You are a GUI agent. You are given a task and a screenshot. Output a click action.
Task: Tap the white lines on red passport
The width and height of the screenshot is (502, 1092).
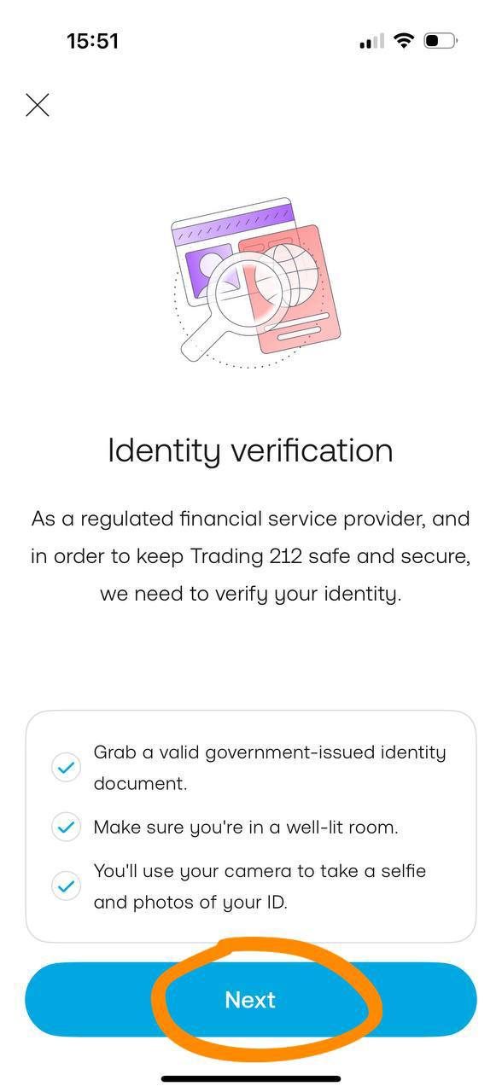click(301, 325)
